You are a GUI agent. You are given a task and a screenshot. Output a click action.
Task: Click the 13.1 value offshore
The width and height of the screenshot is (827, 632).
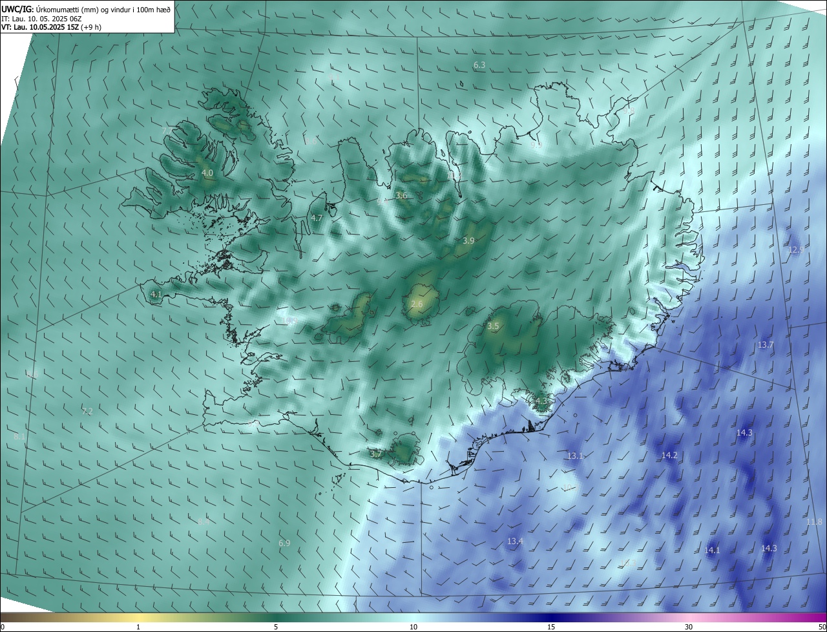[x=575, y=456]
